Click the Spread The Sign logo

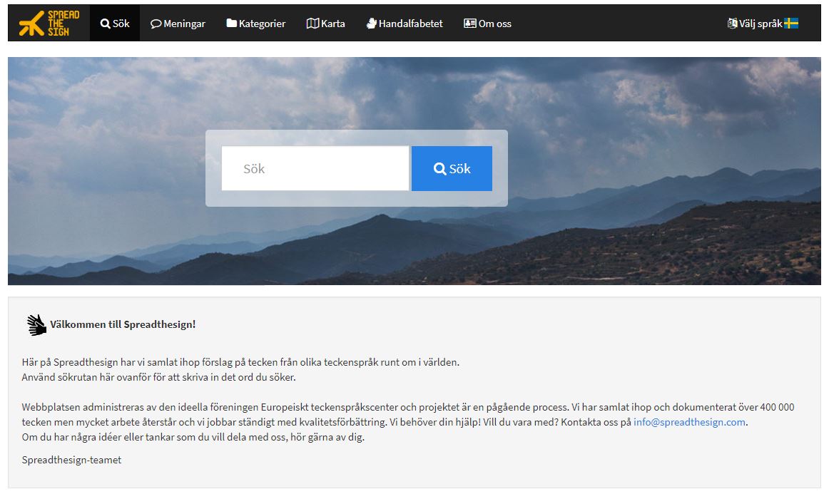coord(49,24)
